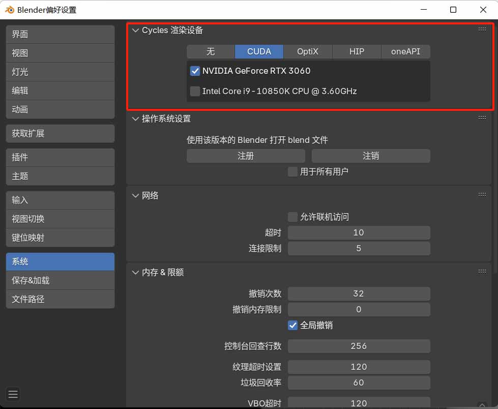This screenshot has width=498, height=409.
Task: Click the 注销 button
Action: pyautogui.click(x=371, y=156)
